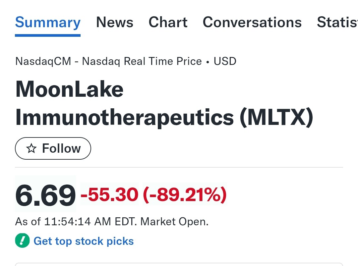Open the Chart tab
The image size is (358, 266).
(x=168, y=23)
